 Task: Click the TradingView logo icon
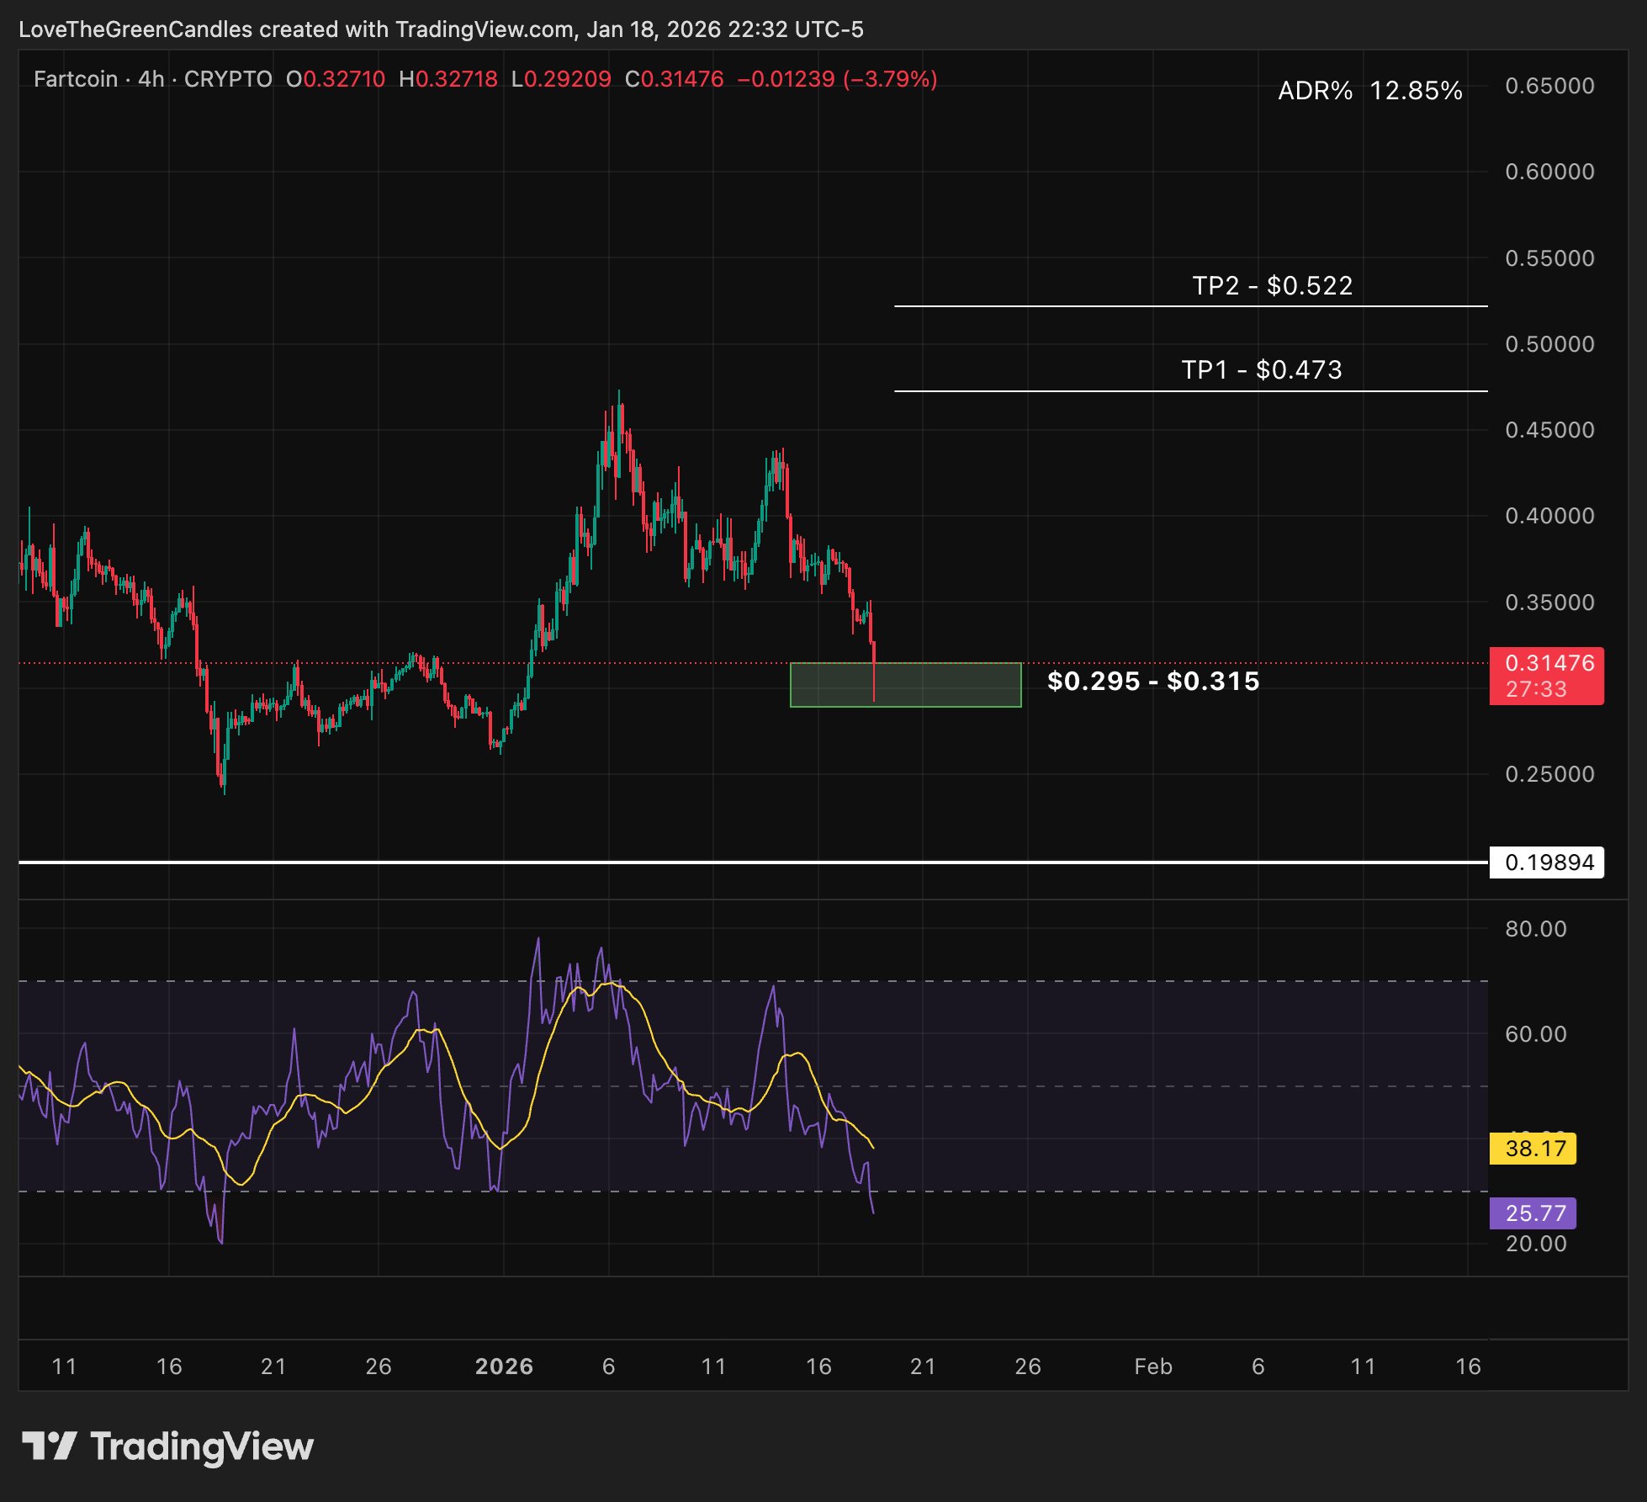point(49,1446)
